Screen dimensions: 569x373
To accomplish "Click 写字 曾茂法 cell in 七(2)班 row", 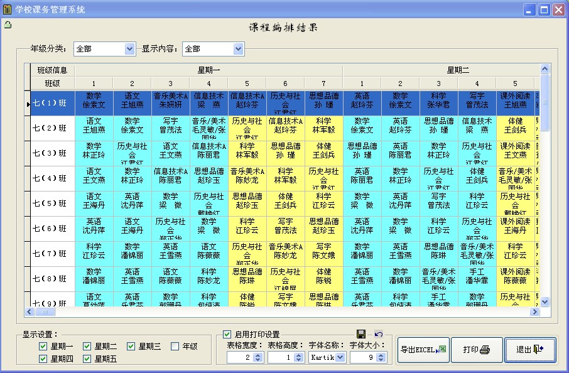I will pyautogui.click(x=171, y=128).
